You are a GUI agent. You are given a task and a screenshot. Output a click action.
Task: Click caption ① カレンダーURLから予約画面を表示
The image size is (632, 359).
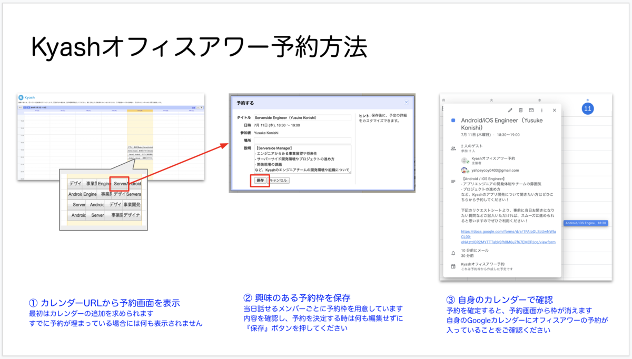click(x=105, y=303)
